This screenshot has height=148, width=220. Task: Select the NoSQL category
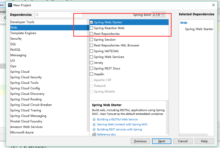[x=49, y=50]
